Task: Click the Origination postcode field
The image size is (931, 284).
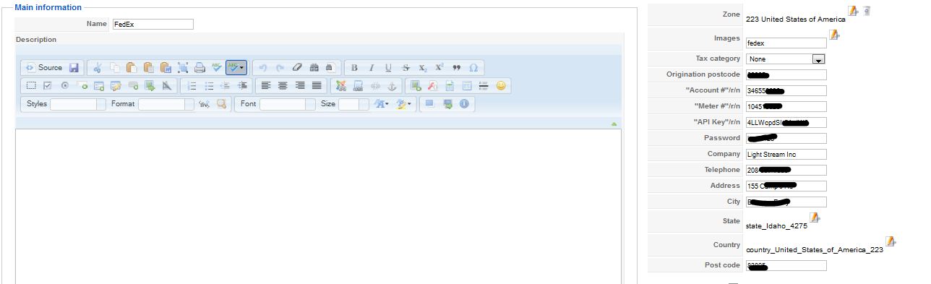Action: tap(786, 74)
